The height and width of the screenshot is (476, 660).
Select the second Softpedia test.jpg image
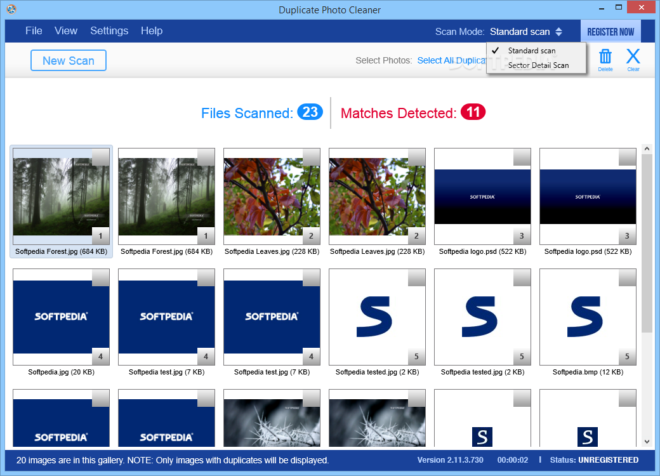[272, 317]
